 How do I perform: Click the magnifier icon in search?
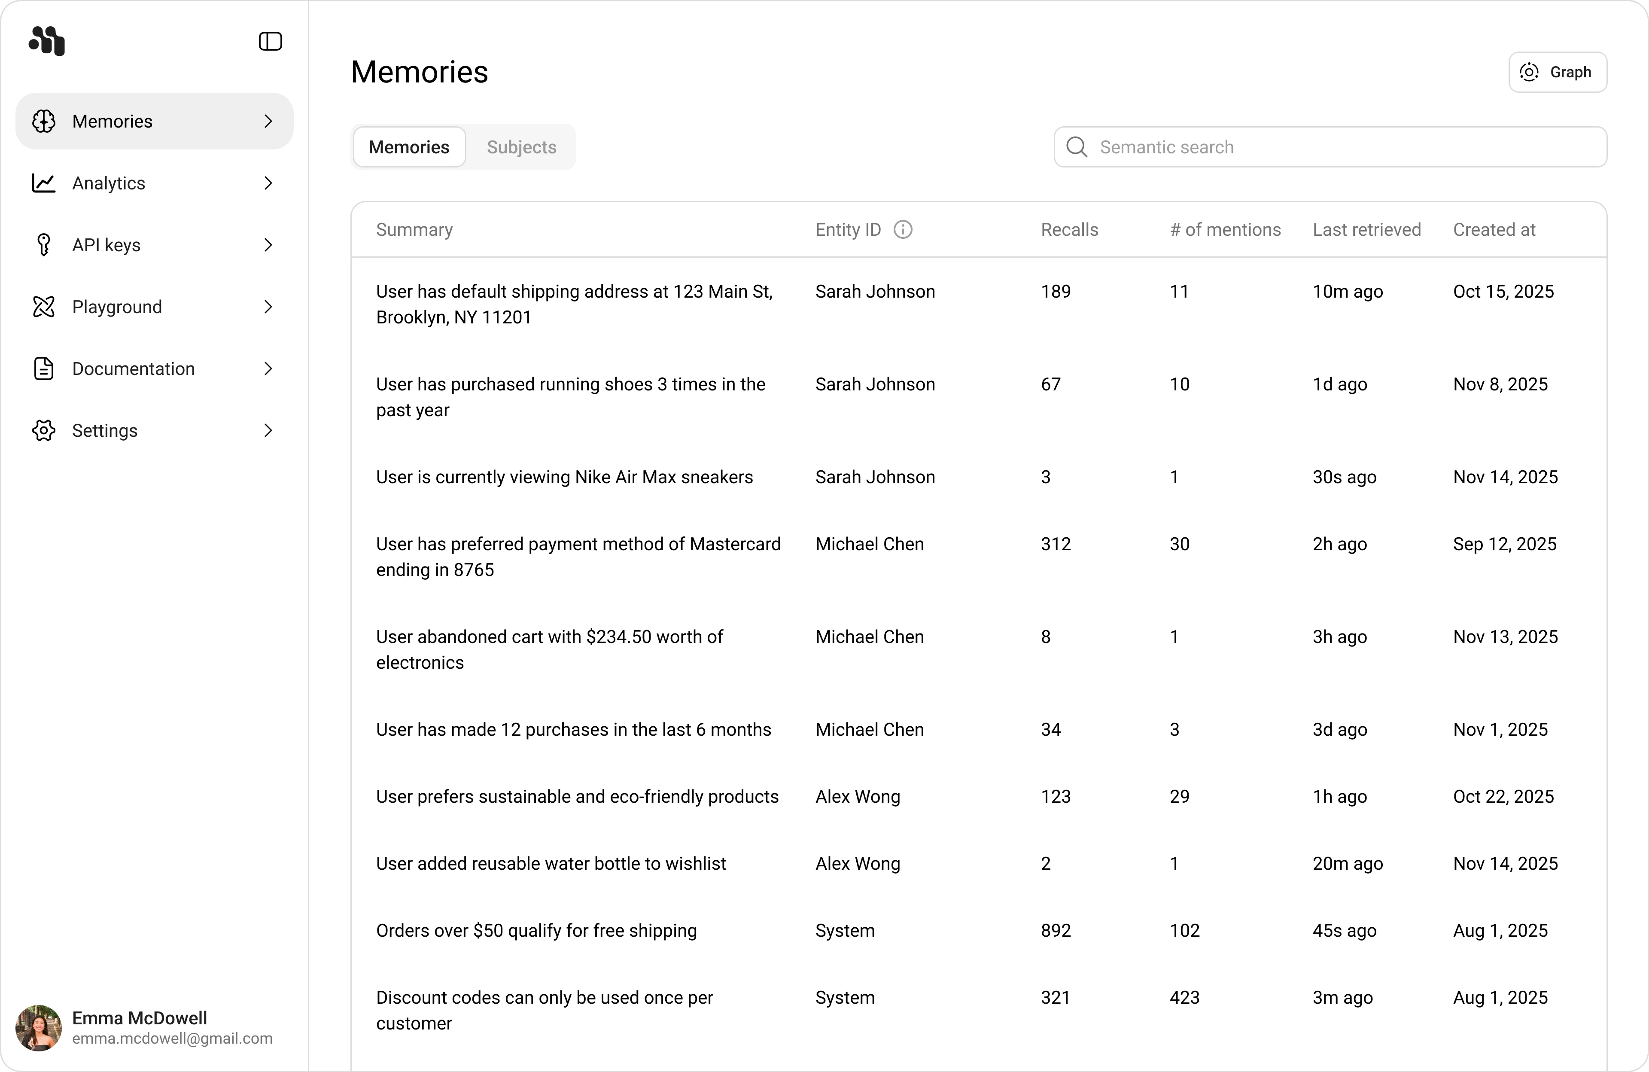point(1077,147)
